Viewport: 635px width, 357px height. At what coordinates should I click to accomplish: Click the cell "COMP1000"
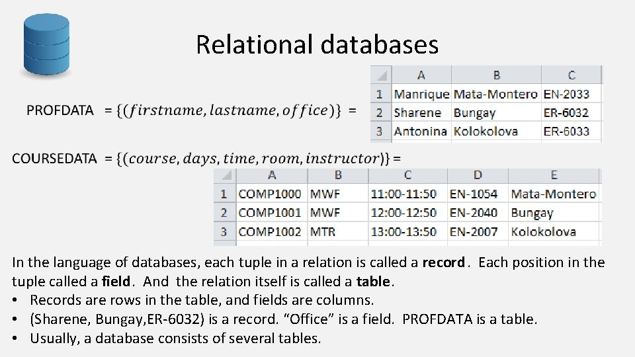click(x=272, y=194)
